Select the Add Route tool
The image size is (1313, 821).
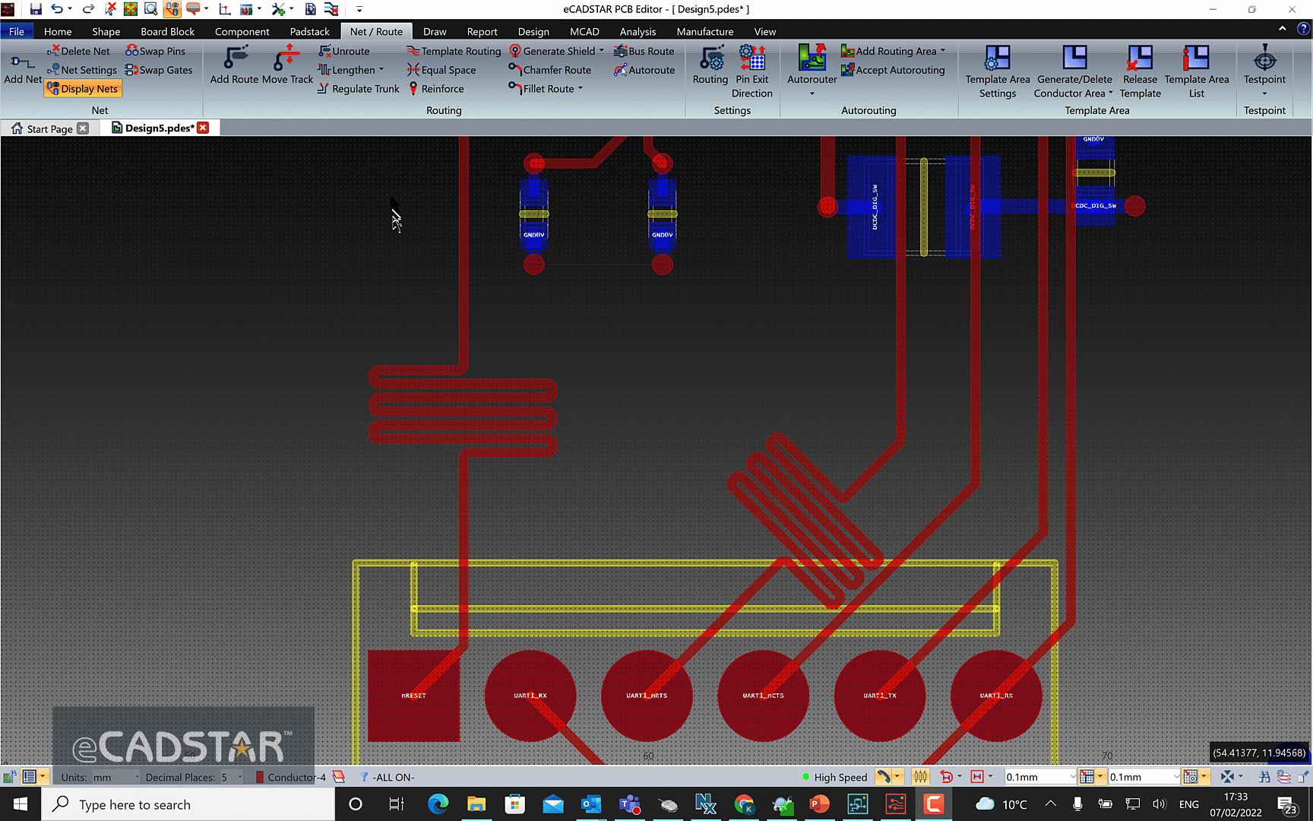(235, 65)
